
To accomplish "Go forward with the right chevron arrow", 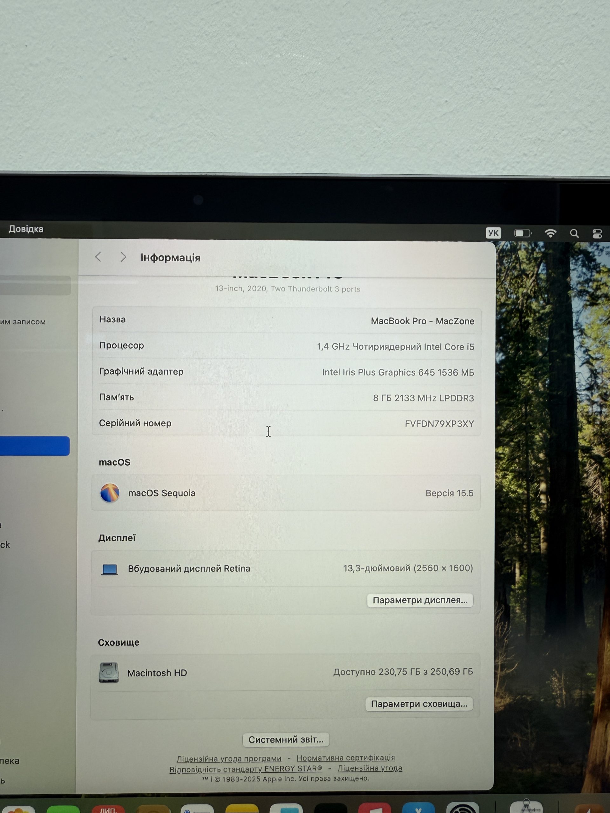I will pos(123,257).
